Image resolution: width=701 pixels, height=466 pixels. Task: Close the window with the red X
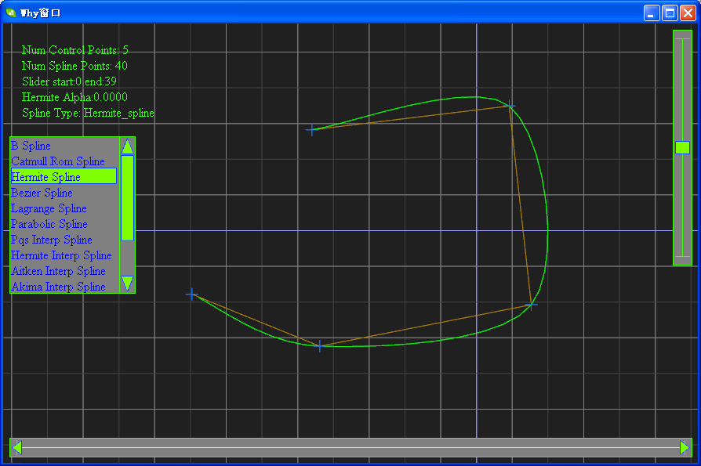pos(688,13)
